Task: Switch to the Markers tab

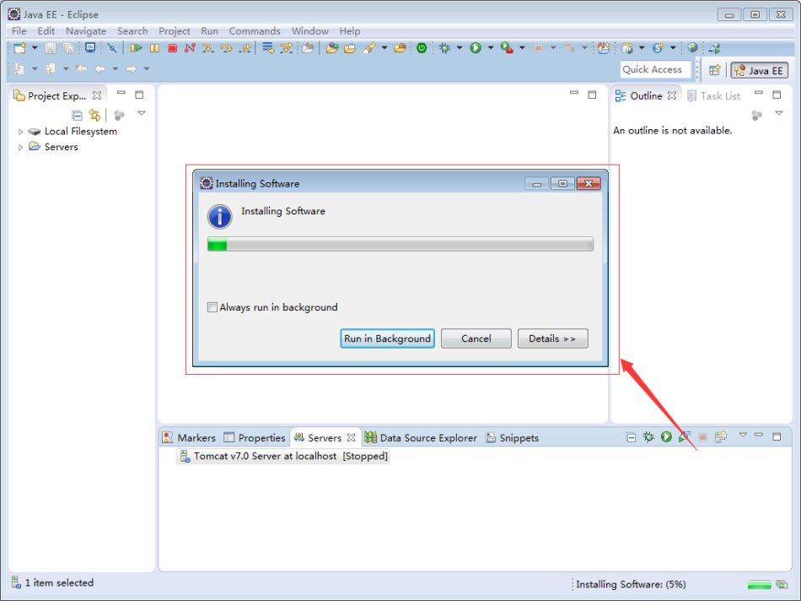Action: [x=189, y=438]
